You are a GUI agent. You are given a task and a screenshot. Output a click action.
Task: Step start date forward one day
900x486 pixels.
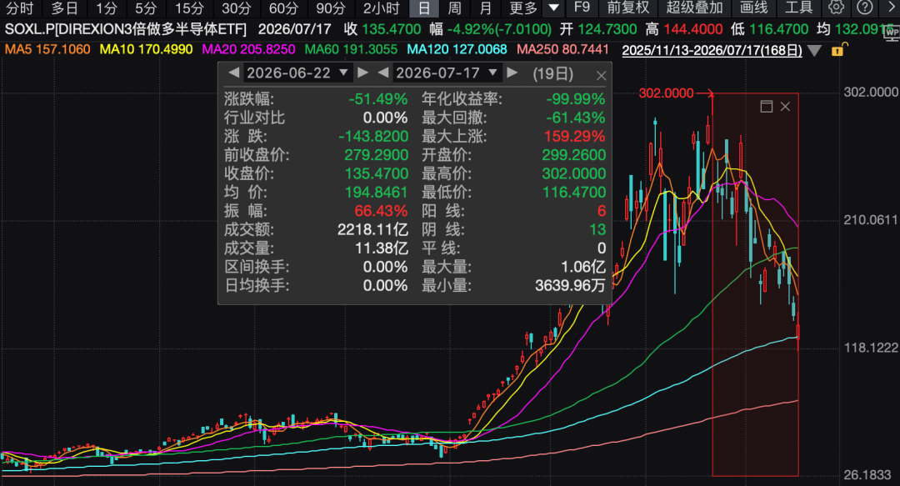click(x=362, y=73)
